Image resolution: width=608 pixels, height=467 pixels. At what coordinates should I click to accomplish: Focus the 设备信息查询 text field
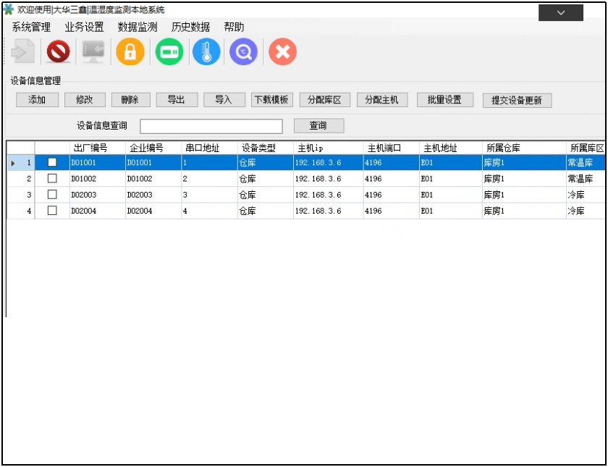(x=211, y=127)
